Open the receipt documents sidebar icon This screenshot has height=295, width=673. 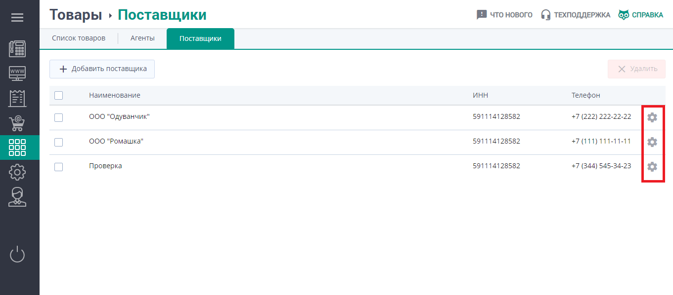pyautogui.click(x=17, y=98)
